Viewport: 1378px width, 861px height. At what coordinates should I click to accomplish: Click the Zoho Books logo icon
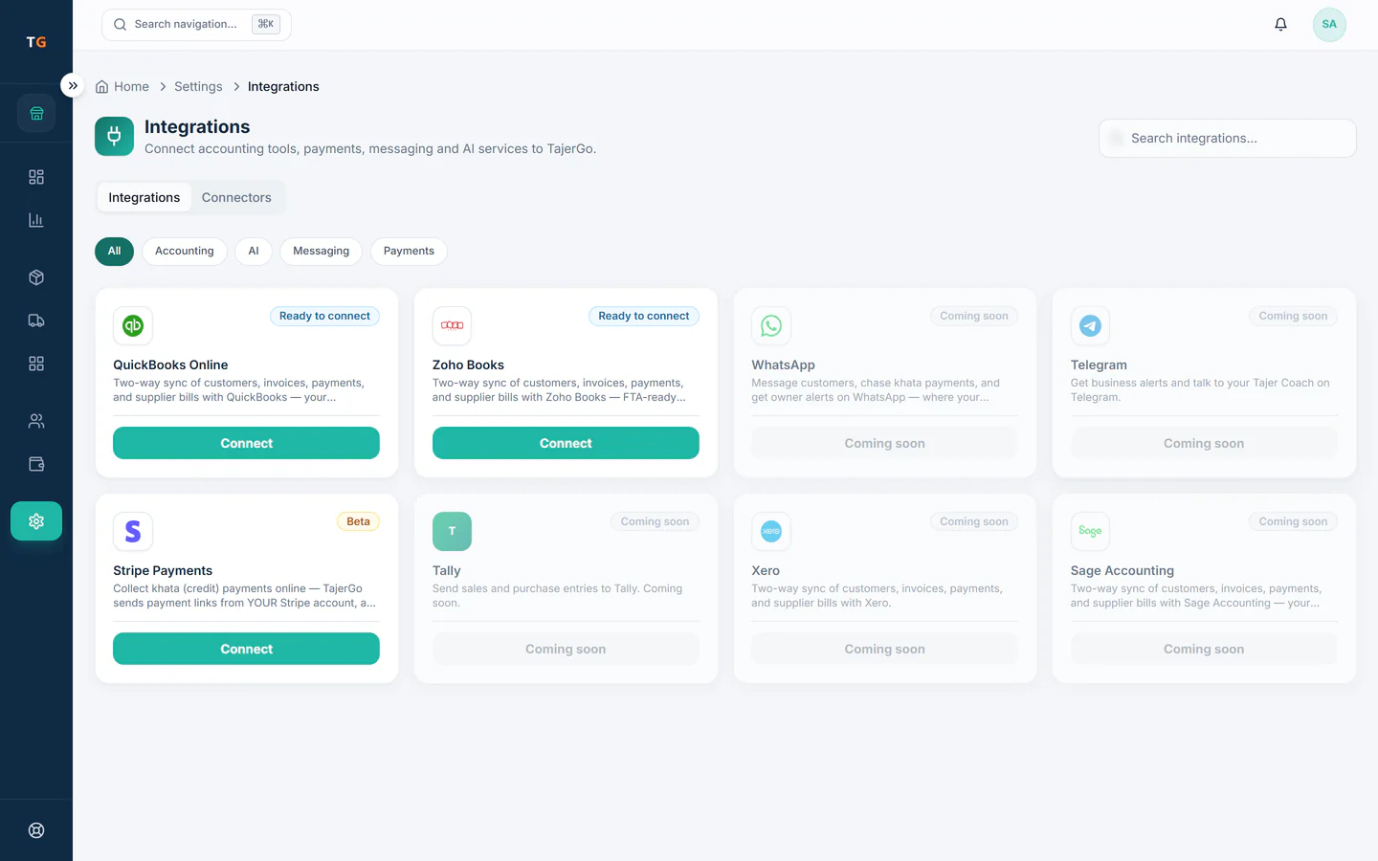[452, 325]
